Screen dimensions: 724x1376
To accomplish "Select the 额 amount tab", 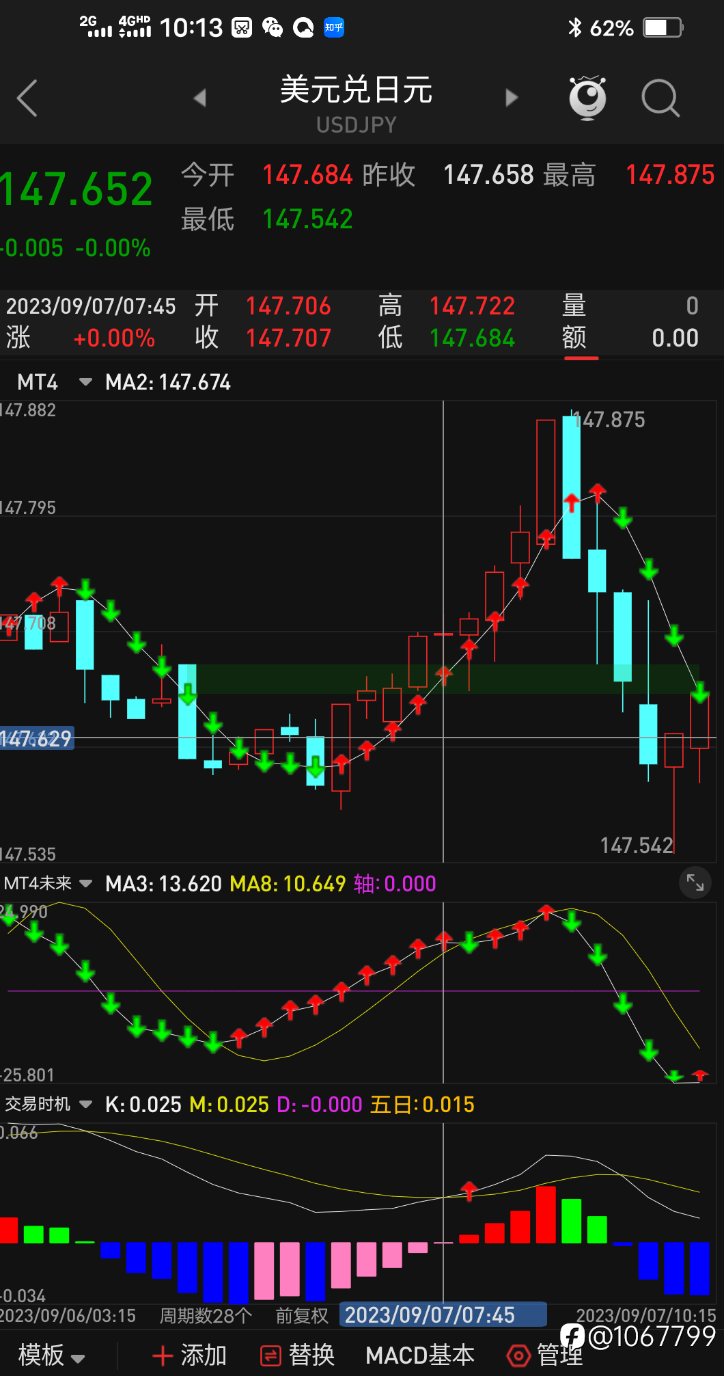I will pos(574,338).
